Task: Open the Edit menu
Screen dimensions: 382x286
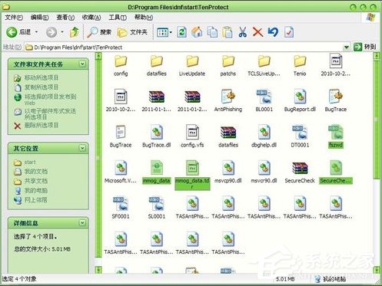Action: (x=40, y=18)
